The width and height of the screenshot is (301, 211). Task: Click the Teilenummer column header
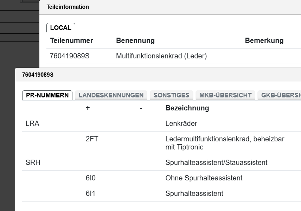pyautogui.click(x=71, y=40)
